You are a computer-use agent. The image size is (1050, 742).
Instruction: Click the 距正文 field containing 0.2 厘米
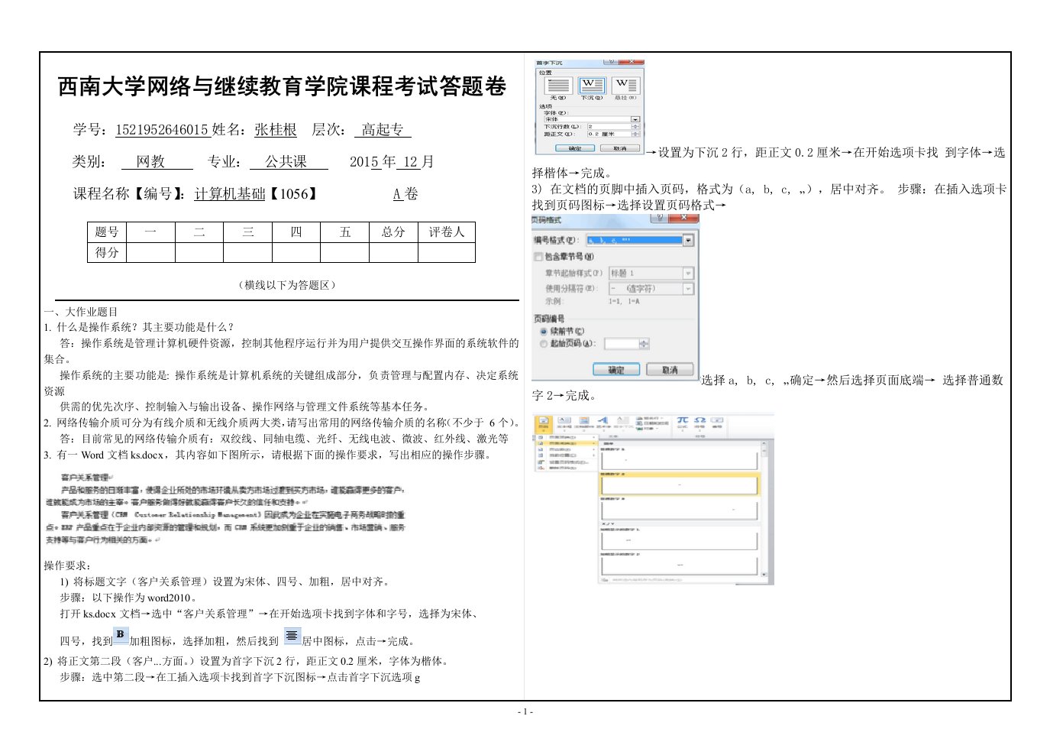point(609,134)
